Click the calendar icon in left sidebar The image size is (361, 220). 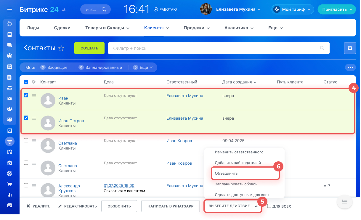click(x=10, y=66)
